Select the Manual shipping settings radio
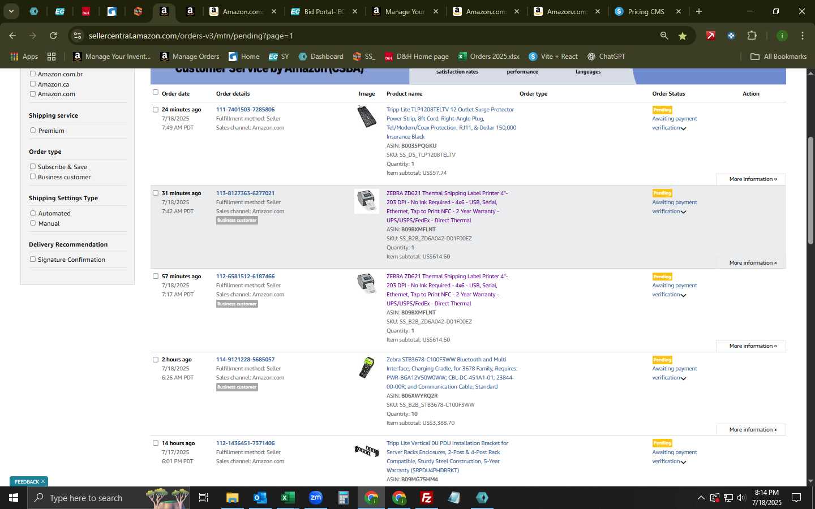Screen dimensions: 815x509 (33, 223)
